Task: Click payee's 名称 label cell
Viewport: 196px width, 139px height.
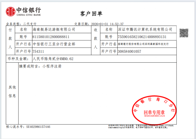Action: point(109,30)
